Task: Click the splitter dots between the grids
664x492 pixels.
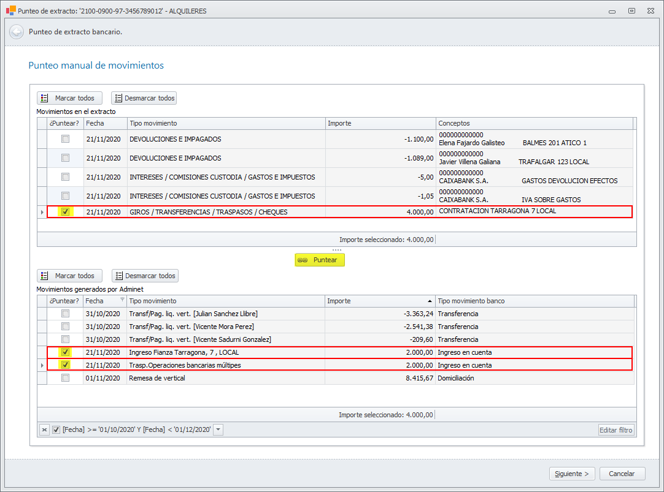Action: tap(337, 250)
